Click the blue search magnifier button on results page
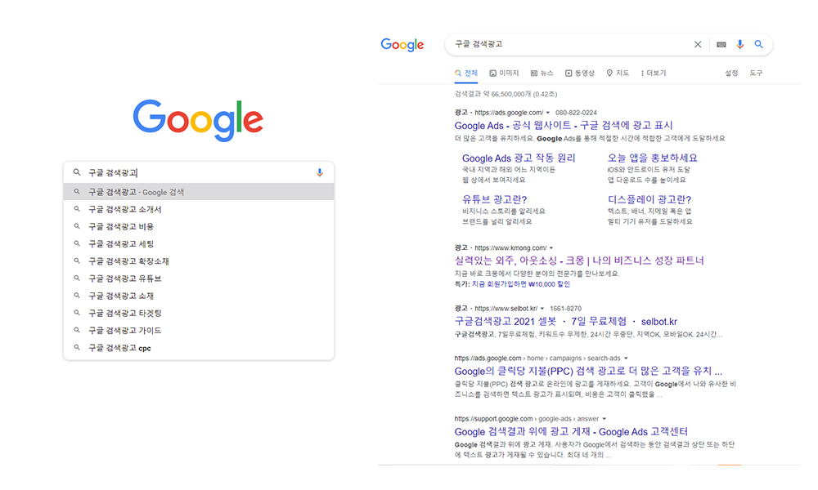The height and width of the screenshot is (490, 818). 758,45
